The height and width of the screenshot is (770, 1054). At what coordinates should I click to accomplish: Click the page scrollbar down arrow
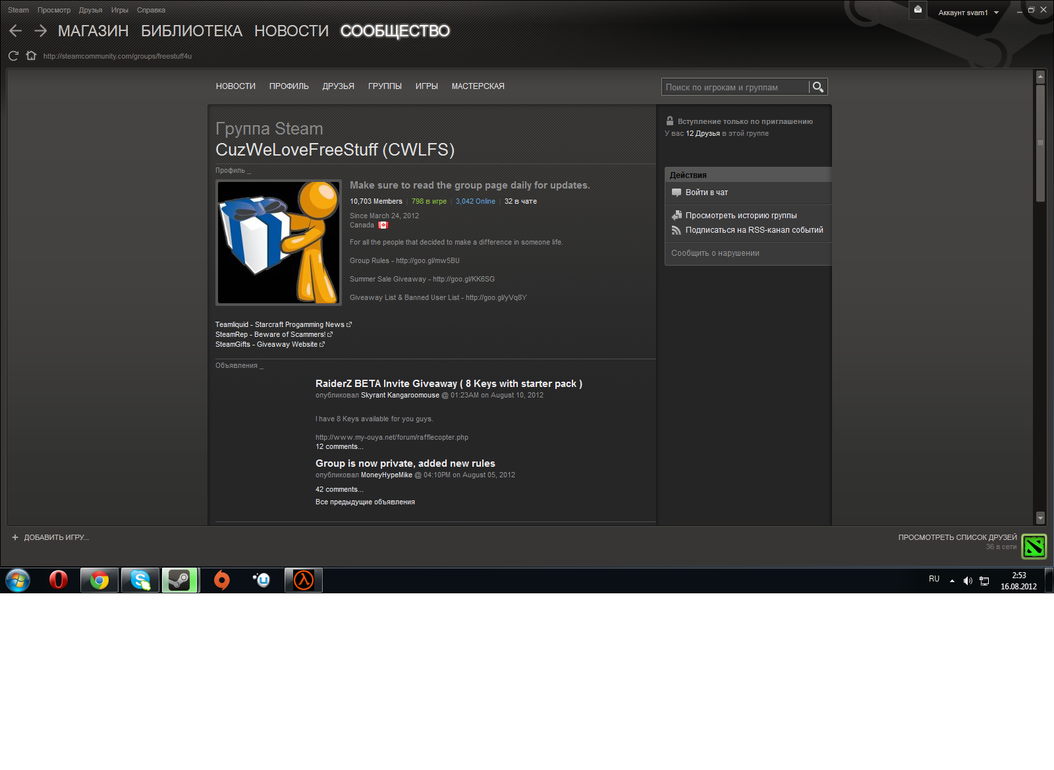coord(1041,518)
